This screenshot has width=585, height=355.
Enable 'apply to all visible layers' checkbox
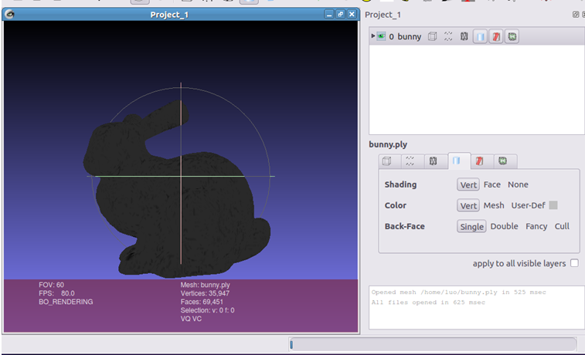coord(574,263)
